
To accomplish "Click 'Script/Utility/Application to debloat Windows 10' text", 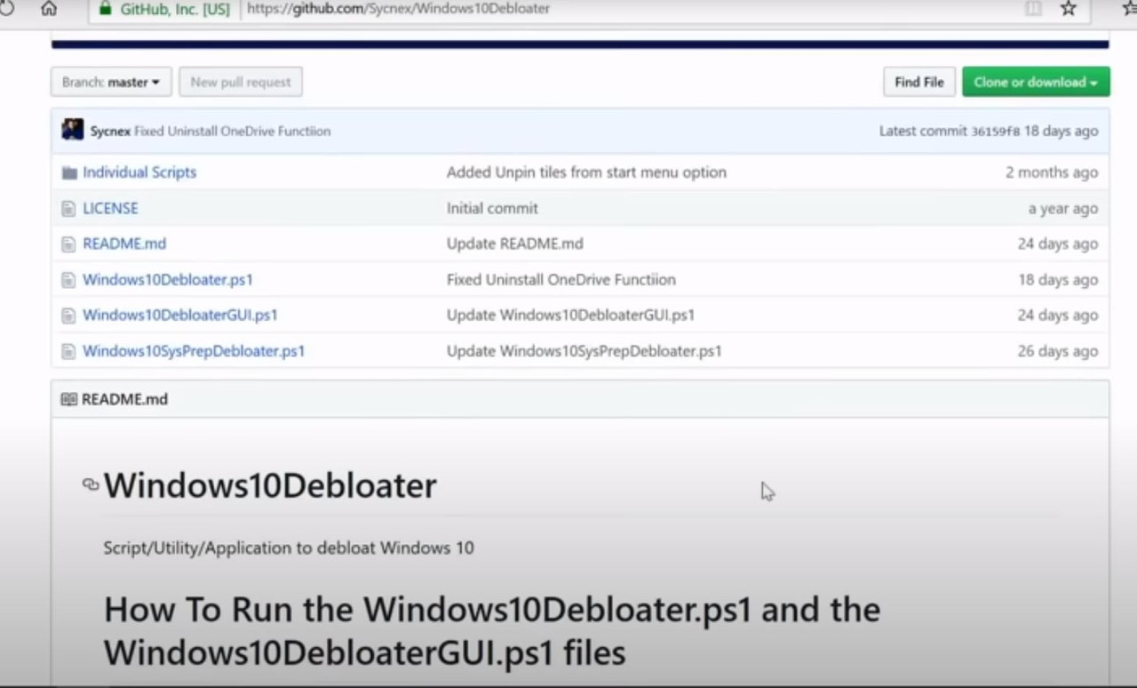I will pyautogui.click(x=289, y=548).
